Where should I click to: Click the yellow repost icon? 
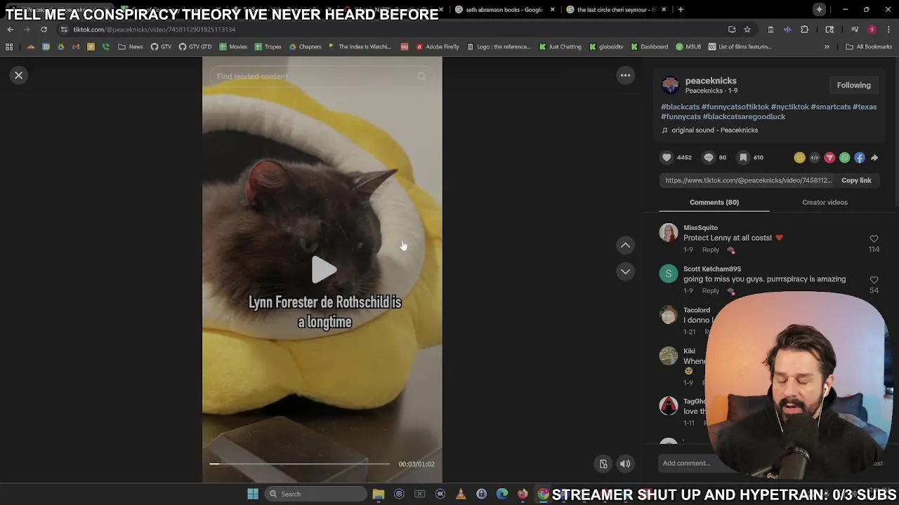[x=799, y=158]
